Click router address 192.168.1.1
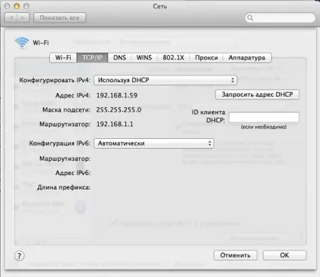320x277 pixels. [x=115, y=124]
